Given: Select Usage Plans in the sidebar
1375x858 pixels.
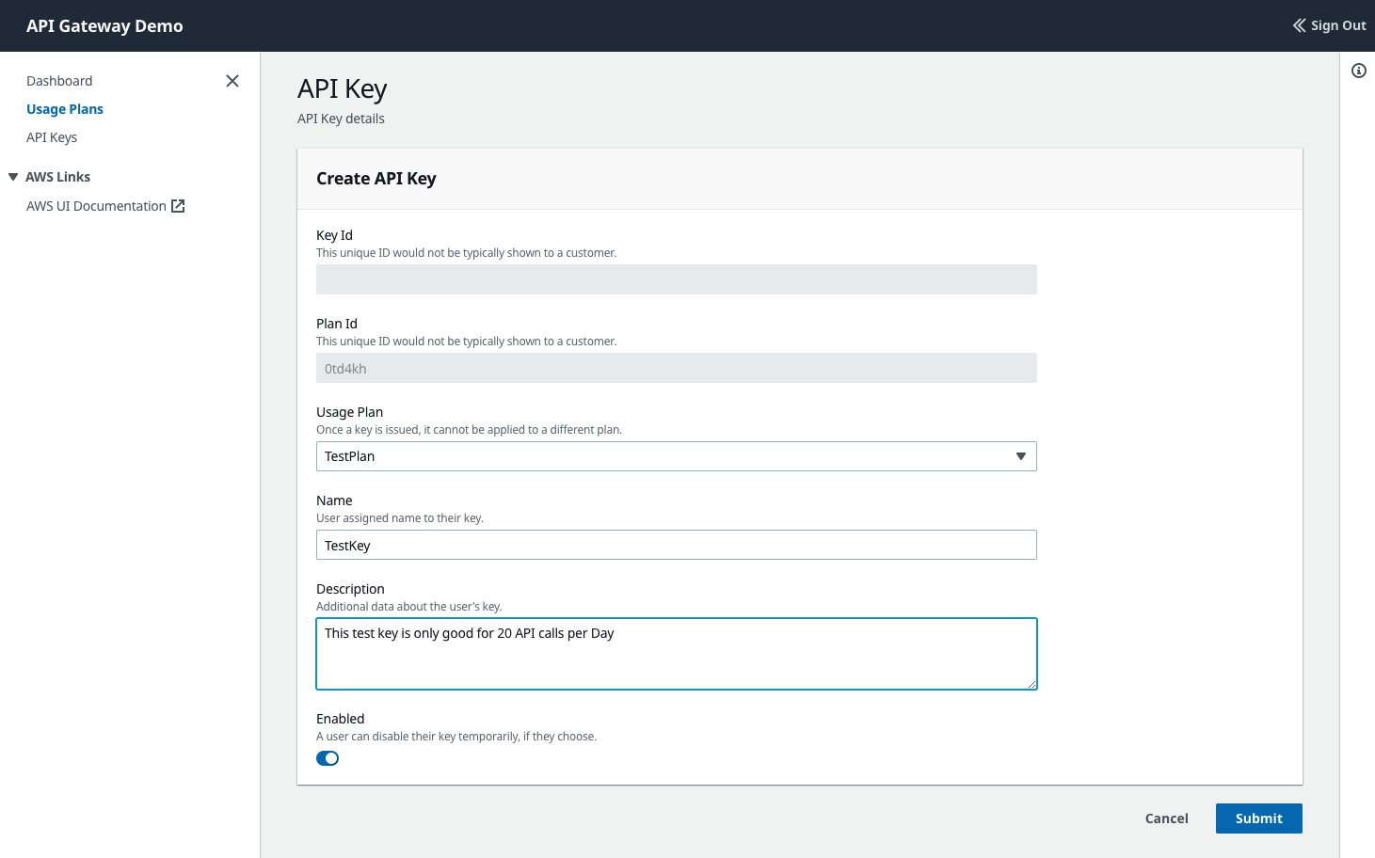Looking at the screenshot, I should [65, 109].
